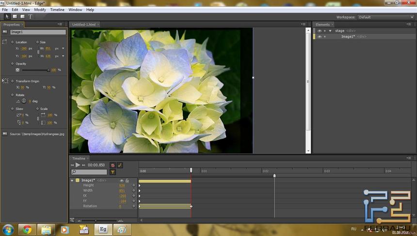Collapse the stage element tree arrow
The width and height of the screenshot is (417, 236).
(330, 31)
